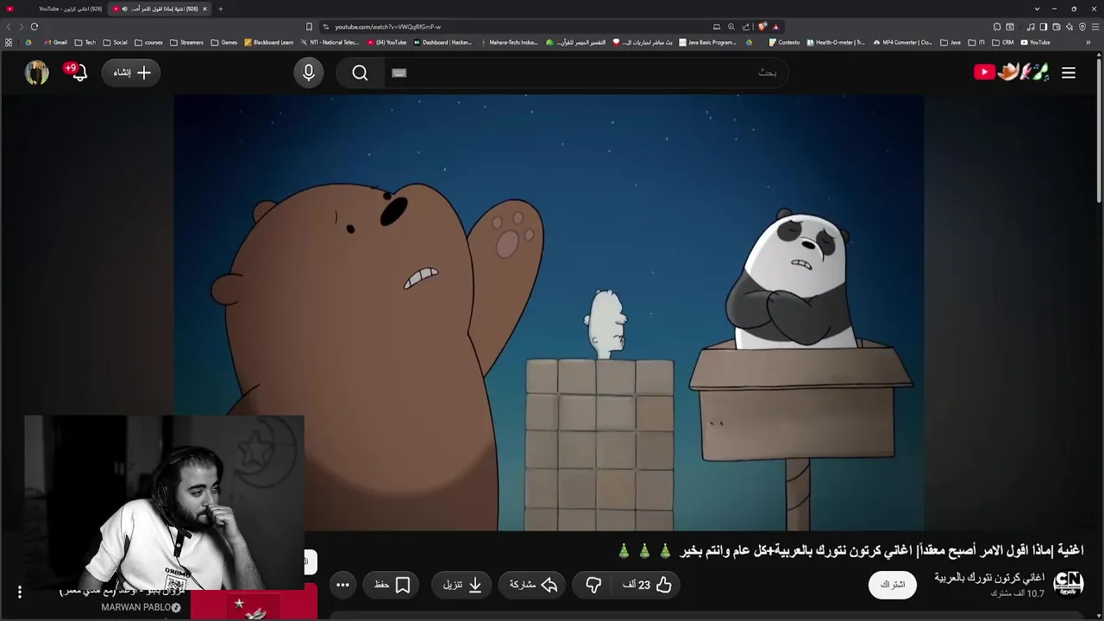
Task: Go back with browser back arrow
Action: click(9, 27)
